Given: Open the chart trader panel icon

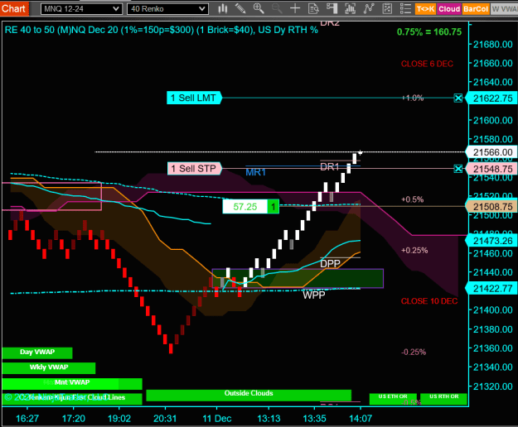Looking at the screenshot, I should point(332,8).
